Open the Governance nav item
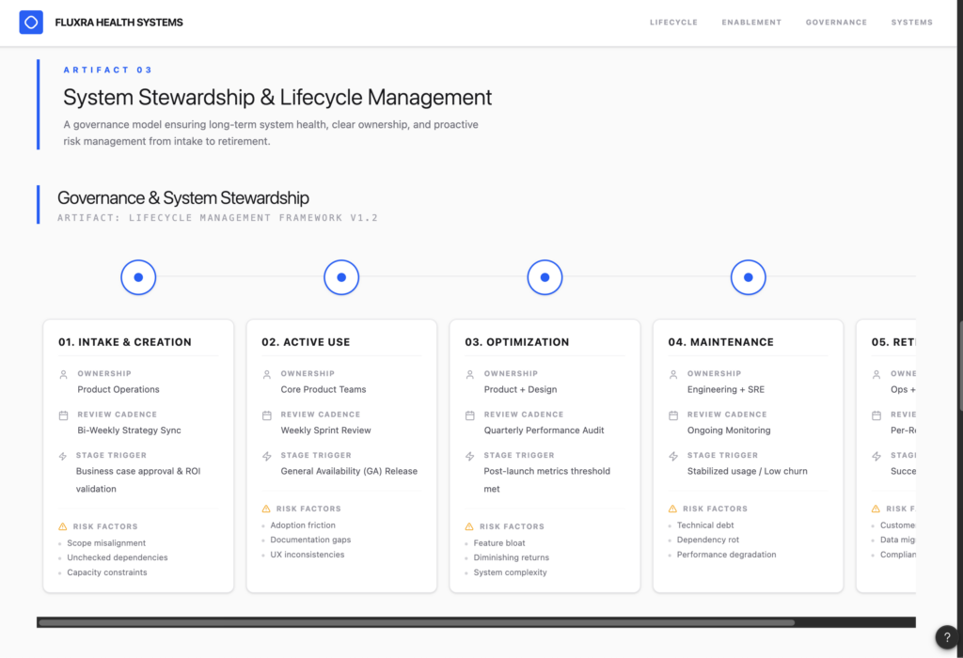The width and height of the screenshot is (963, 658). click(836, 23)
